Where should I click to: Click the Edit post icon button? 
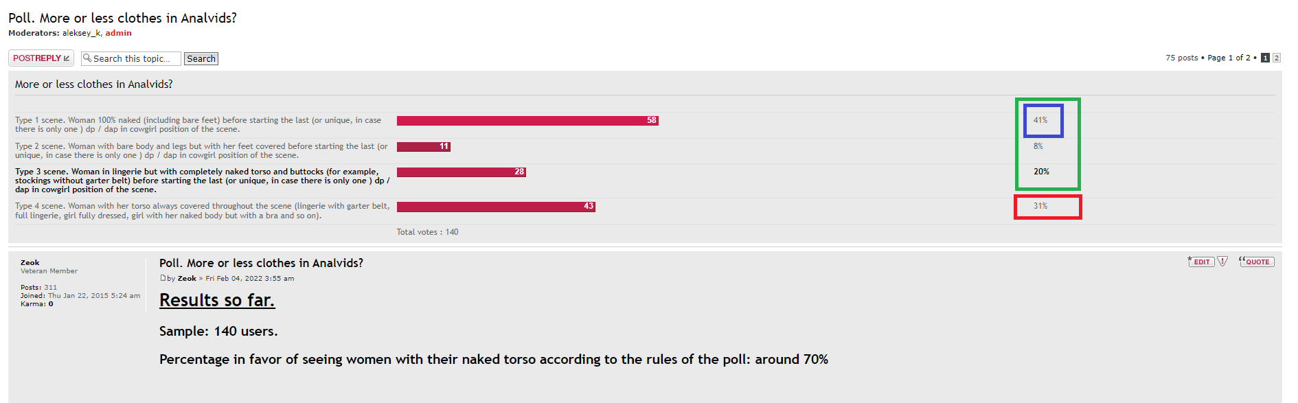click(1201, 262)
